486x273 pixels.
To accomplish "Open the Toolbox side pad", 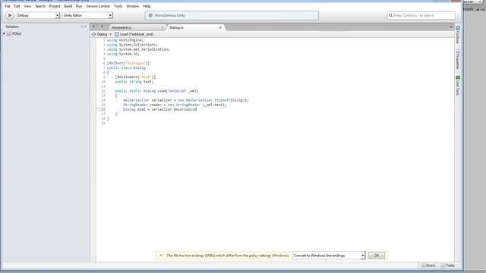I will 458,35.
